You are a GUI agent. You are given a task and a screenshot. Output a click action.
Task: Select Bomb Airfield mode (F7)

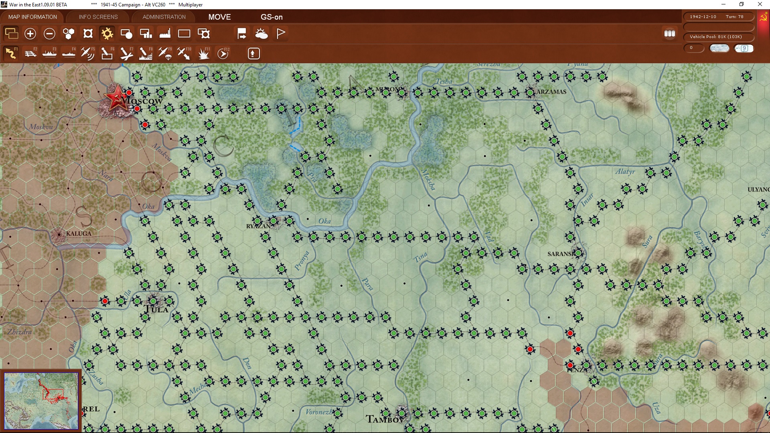click(126, 53)
